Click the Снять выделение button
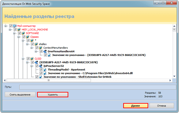This screenshot has width=179, height=113. tap(20, 95)
